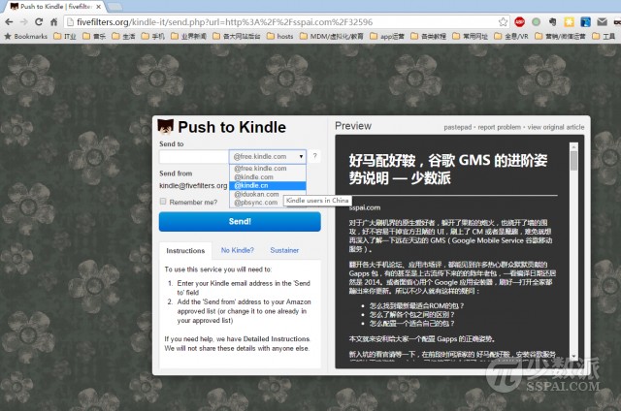Click the mail envelope extension icon
621x411 pixels.
coord(602,21)
